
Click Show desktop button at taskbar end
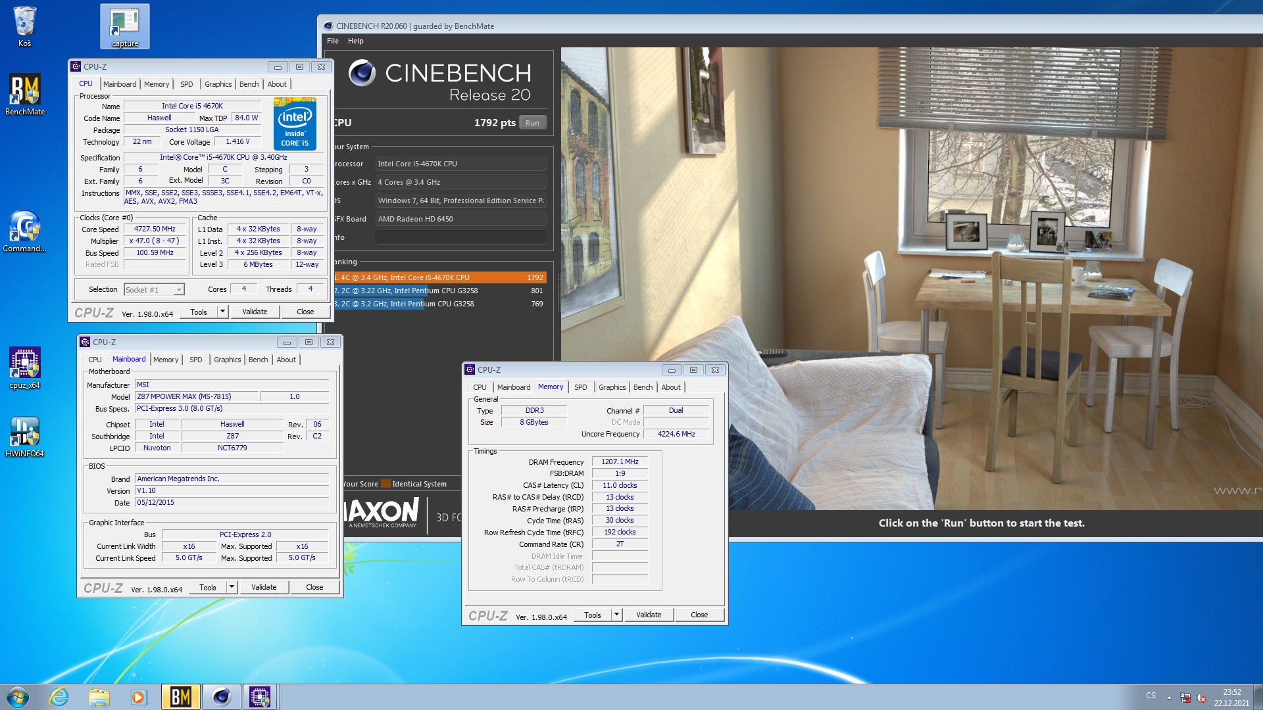coord(1258,697)
